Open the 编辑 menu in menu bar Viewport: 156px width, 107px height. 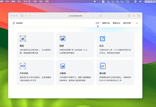click(13, 2)
